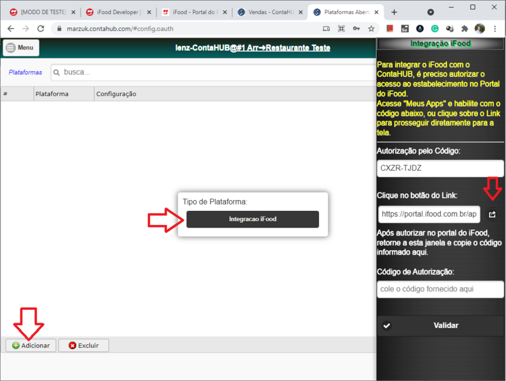Reload the current page
This screenshot has width=506, height=381.
coord(41,29)
